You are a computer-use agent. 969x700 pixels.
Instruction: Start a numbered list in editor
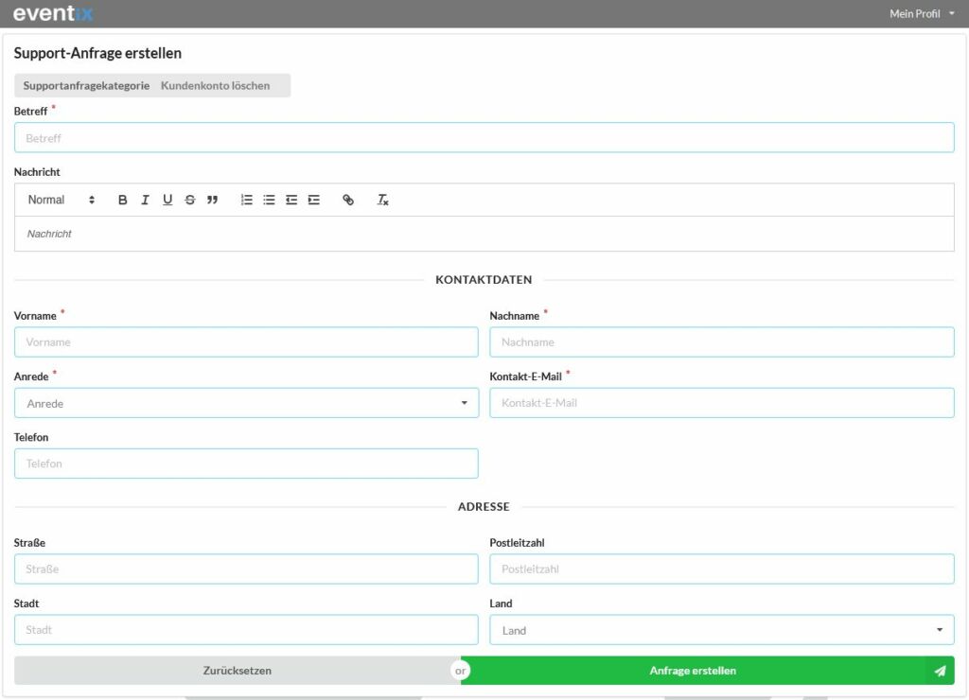247,200
